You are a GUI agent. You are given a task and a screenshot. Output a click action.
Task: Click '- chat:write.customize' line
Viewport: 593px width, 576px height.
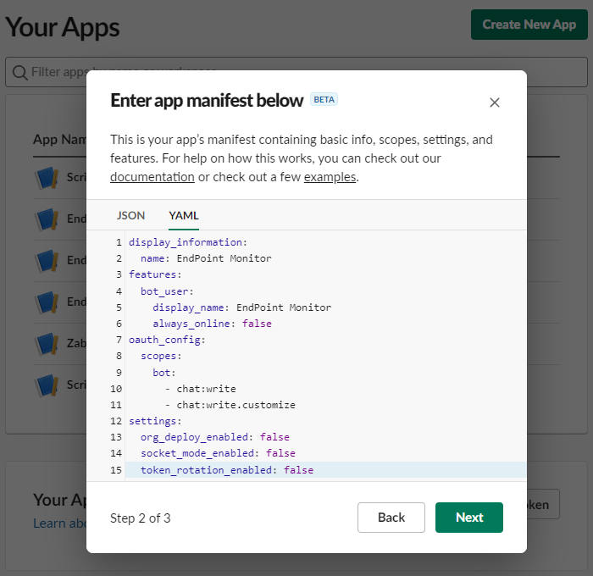tap(230, 405)
